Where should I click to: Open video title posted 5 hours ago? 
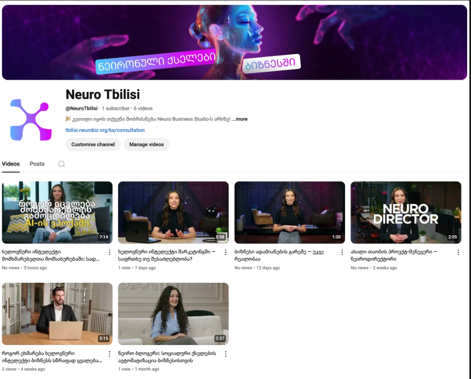click(51, 256)
